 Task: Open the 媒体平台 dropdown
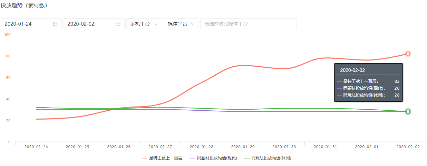tap(181, 24)
